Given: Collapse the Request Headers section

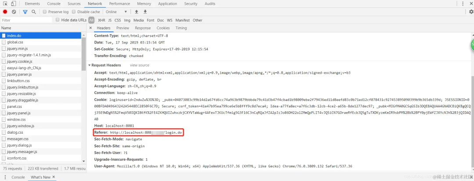Looking at the screenshot, I should 90,65.
